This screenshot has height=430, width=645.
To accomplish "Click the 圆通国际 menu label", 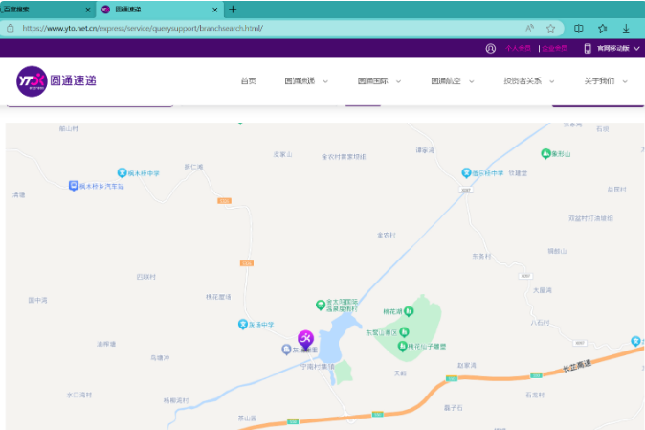I will coord(372,81).
